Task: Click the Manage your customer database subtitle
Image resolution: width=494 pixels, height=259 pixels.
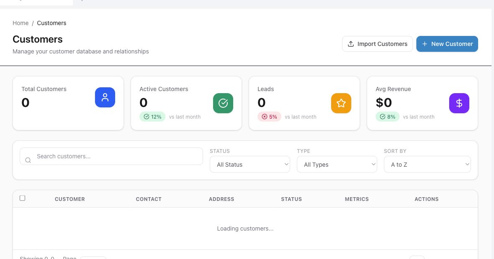Action: [x=81, y=51]
